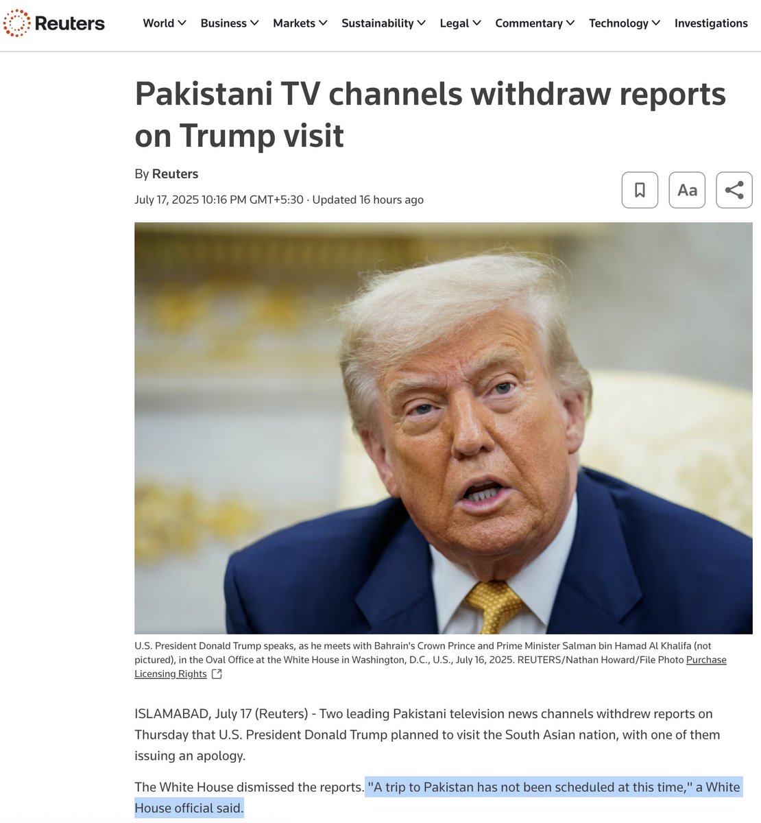Click the article publication date line

pos(279,200)
